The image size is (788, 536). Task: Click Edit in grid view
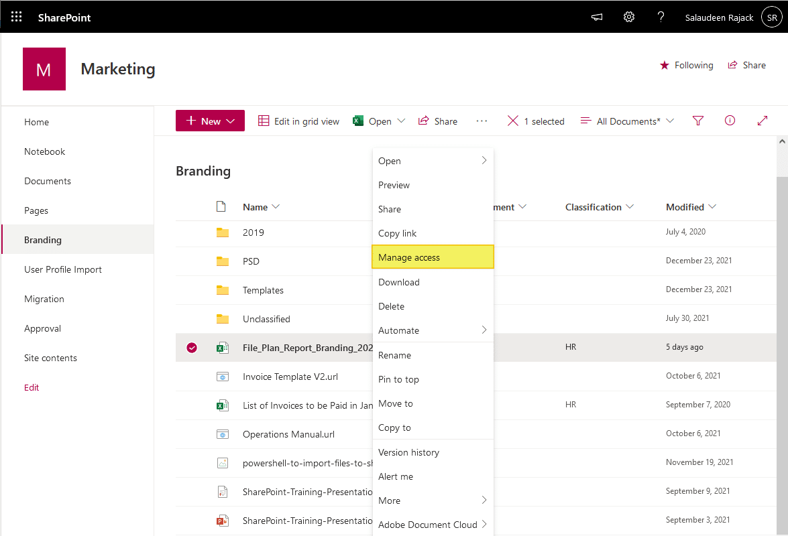click(299, 121)
